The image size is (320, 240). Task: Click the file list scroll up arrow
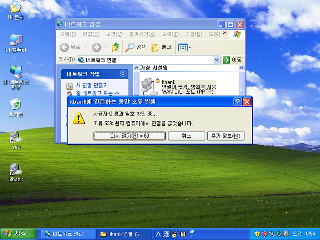(x=241, y=68)
